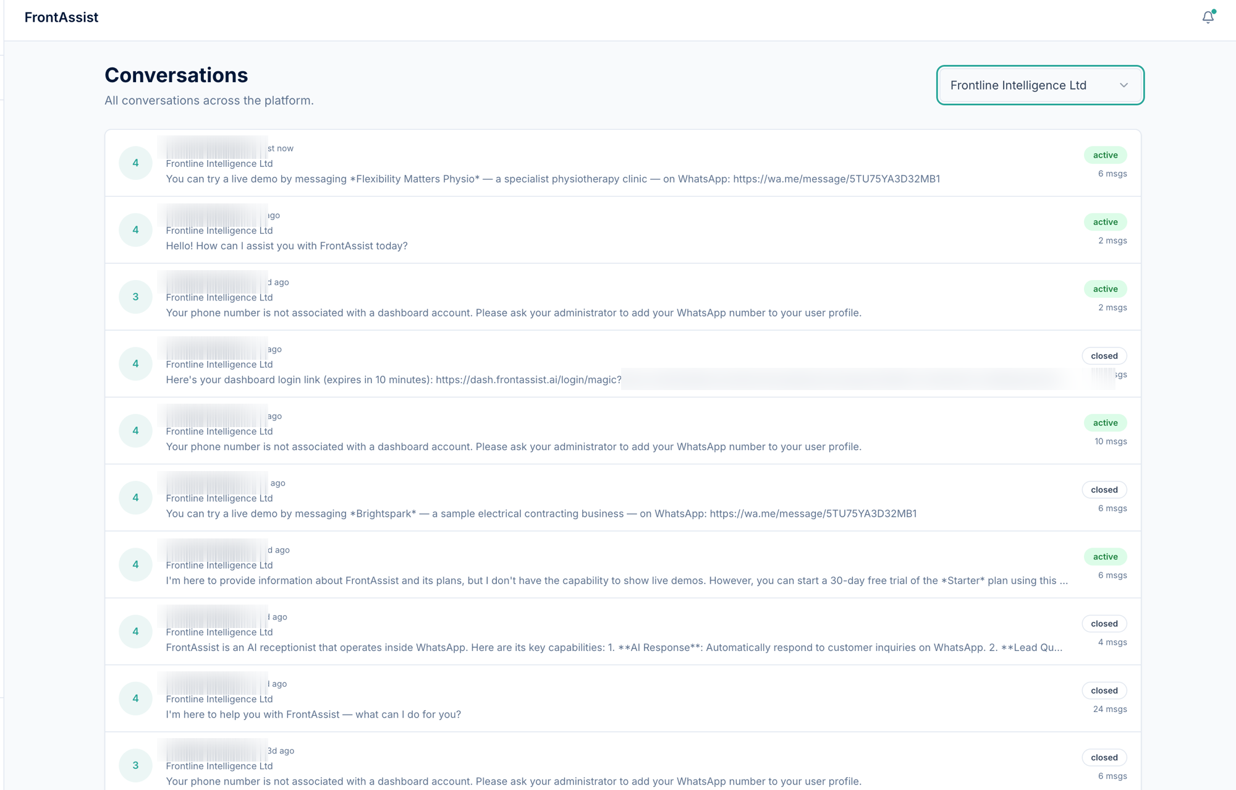Click the avatar badge of the Flexibility Matters conversation
1236x790 pixels.
pos(135,163)
